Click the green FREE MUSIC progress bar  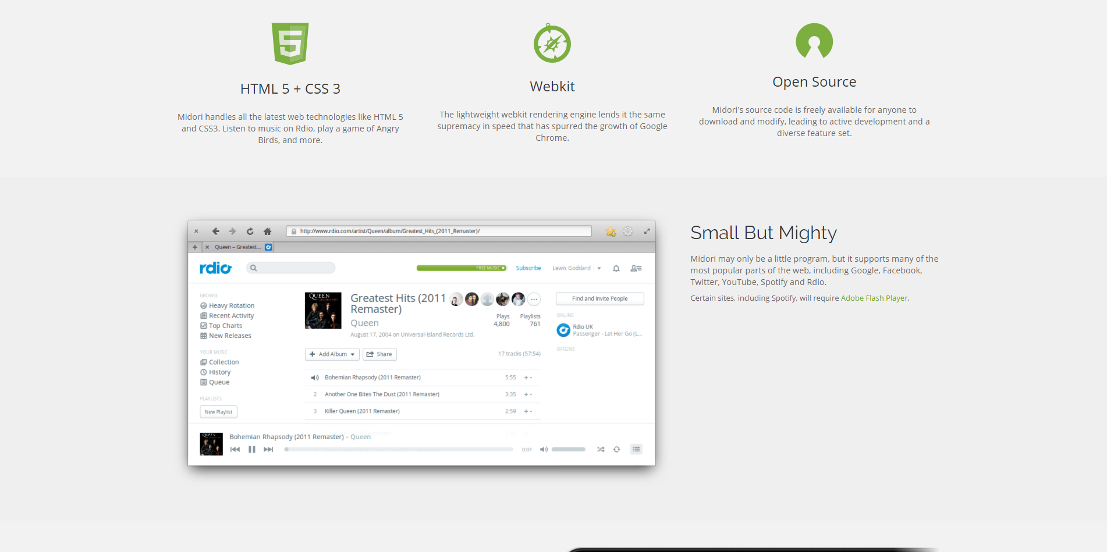461,268
